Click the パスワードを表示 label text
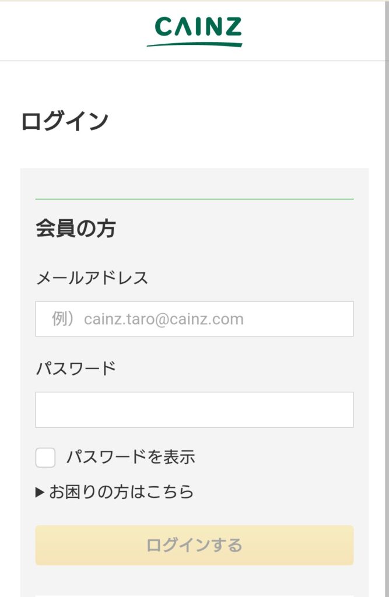Screen dimensions: 389x597 [x=131, y=458]
